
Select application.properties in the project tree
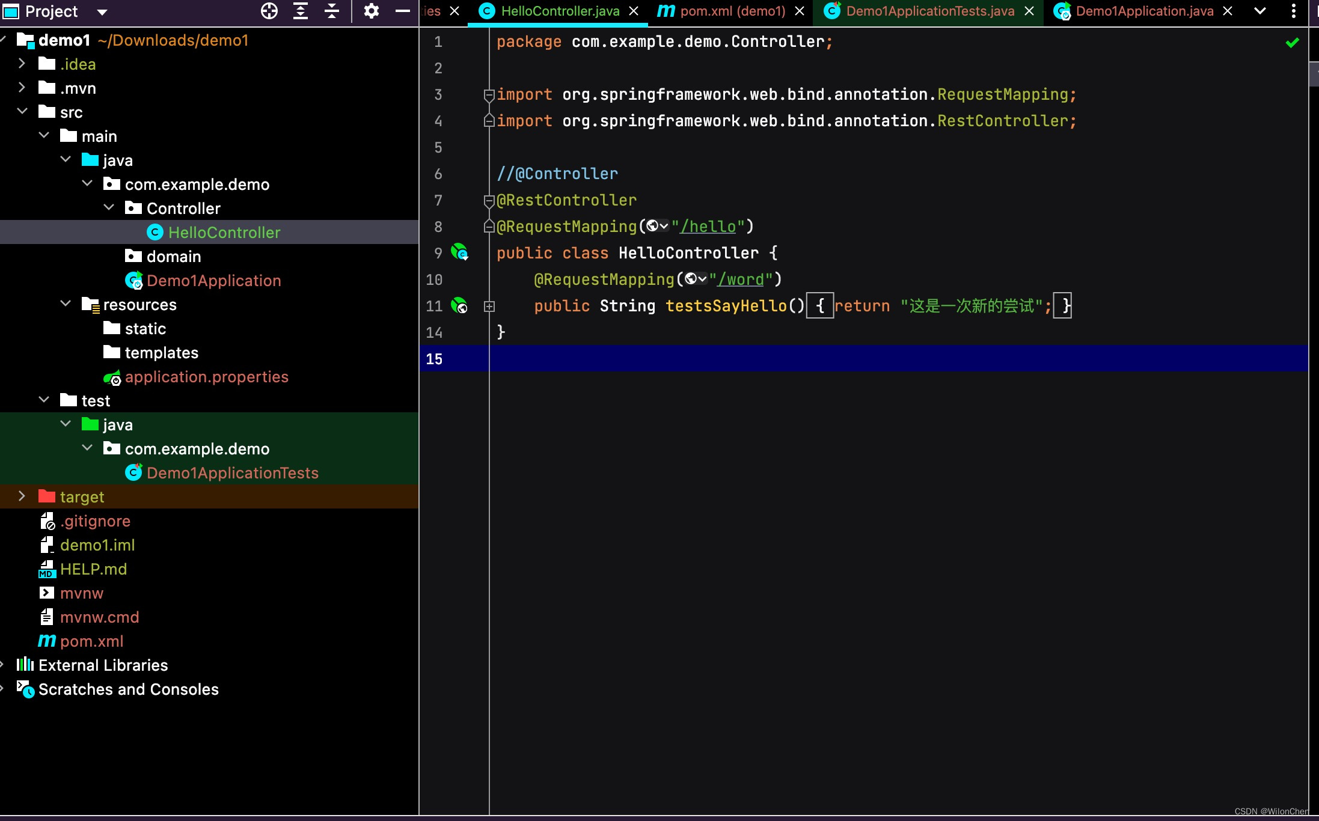click(206, 377)
